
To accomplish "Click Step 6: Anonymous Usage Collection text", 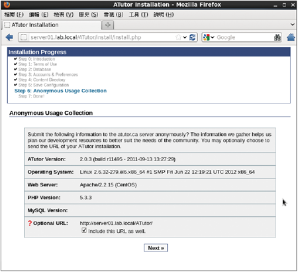I will pos(60,91).
